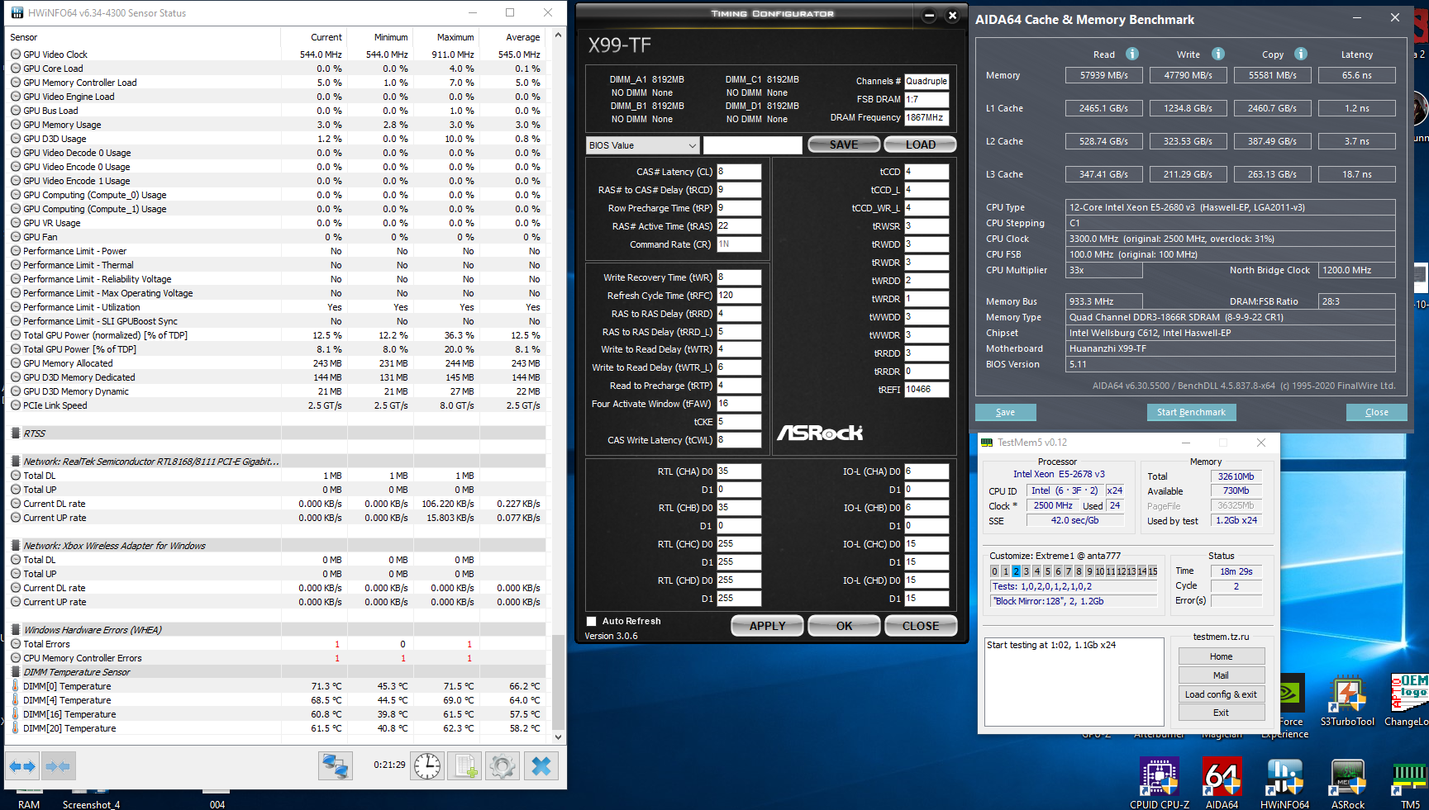The image size is (1429, 810).
Task: Select the CPU Memory Controller Errors row
Action: [277, 658]
